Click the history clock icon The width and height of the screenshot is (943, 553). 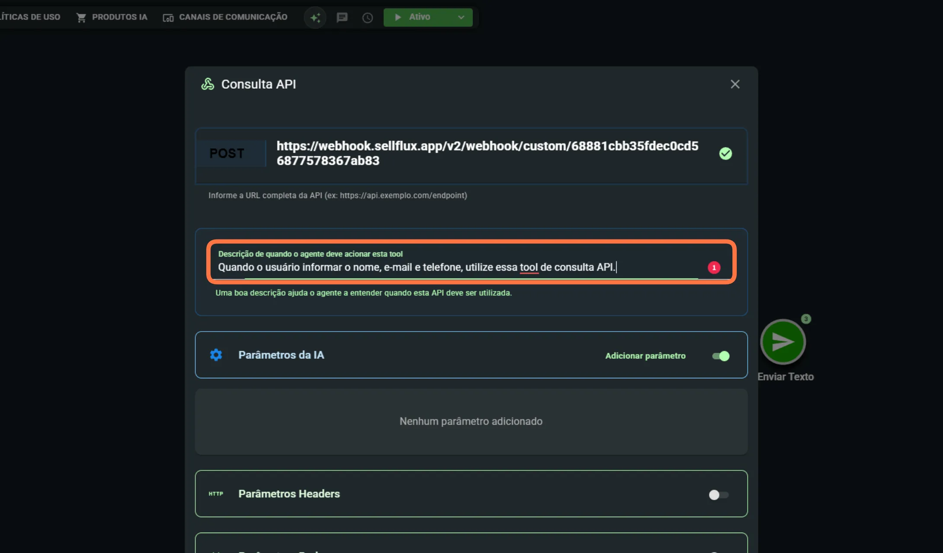tap(367, 18)
